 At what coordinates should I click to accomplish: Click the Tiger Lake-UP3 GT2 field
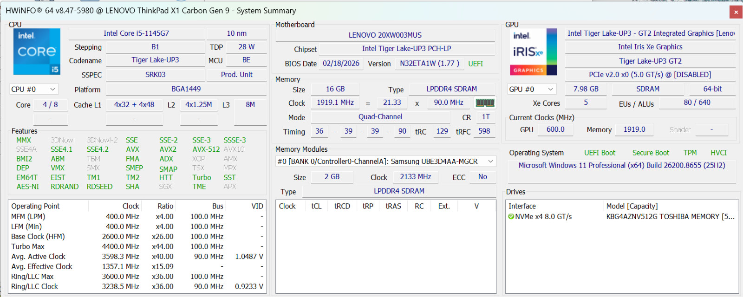click(x=650, y=61)
